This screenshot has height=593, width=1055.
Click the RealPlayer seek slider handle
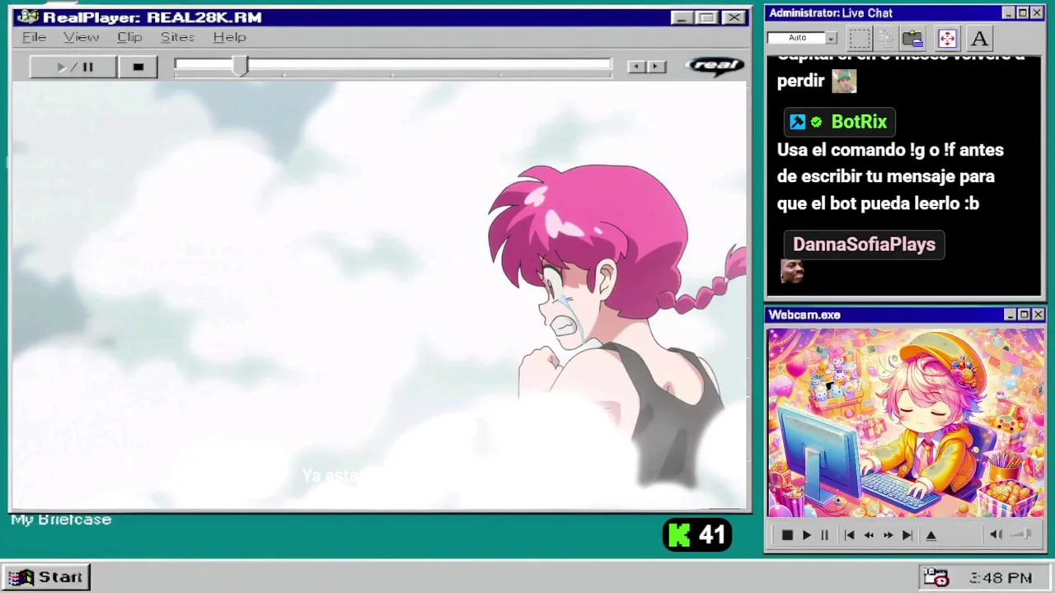pyautogui.click(x=240, y=66)
